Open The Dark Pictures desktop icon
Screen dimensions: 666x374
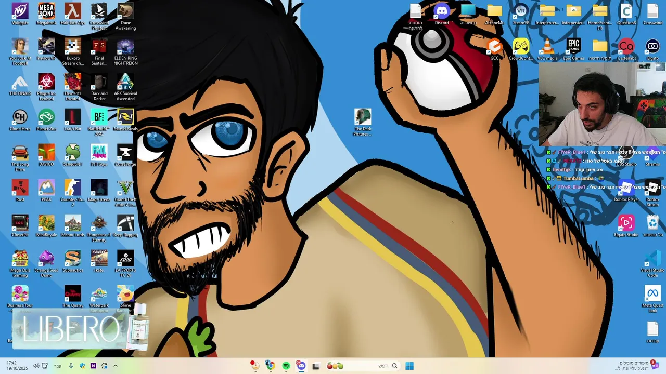[x=363, y=123]
